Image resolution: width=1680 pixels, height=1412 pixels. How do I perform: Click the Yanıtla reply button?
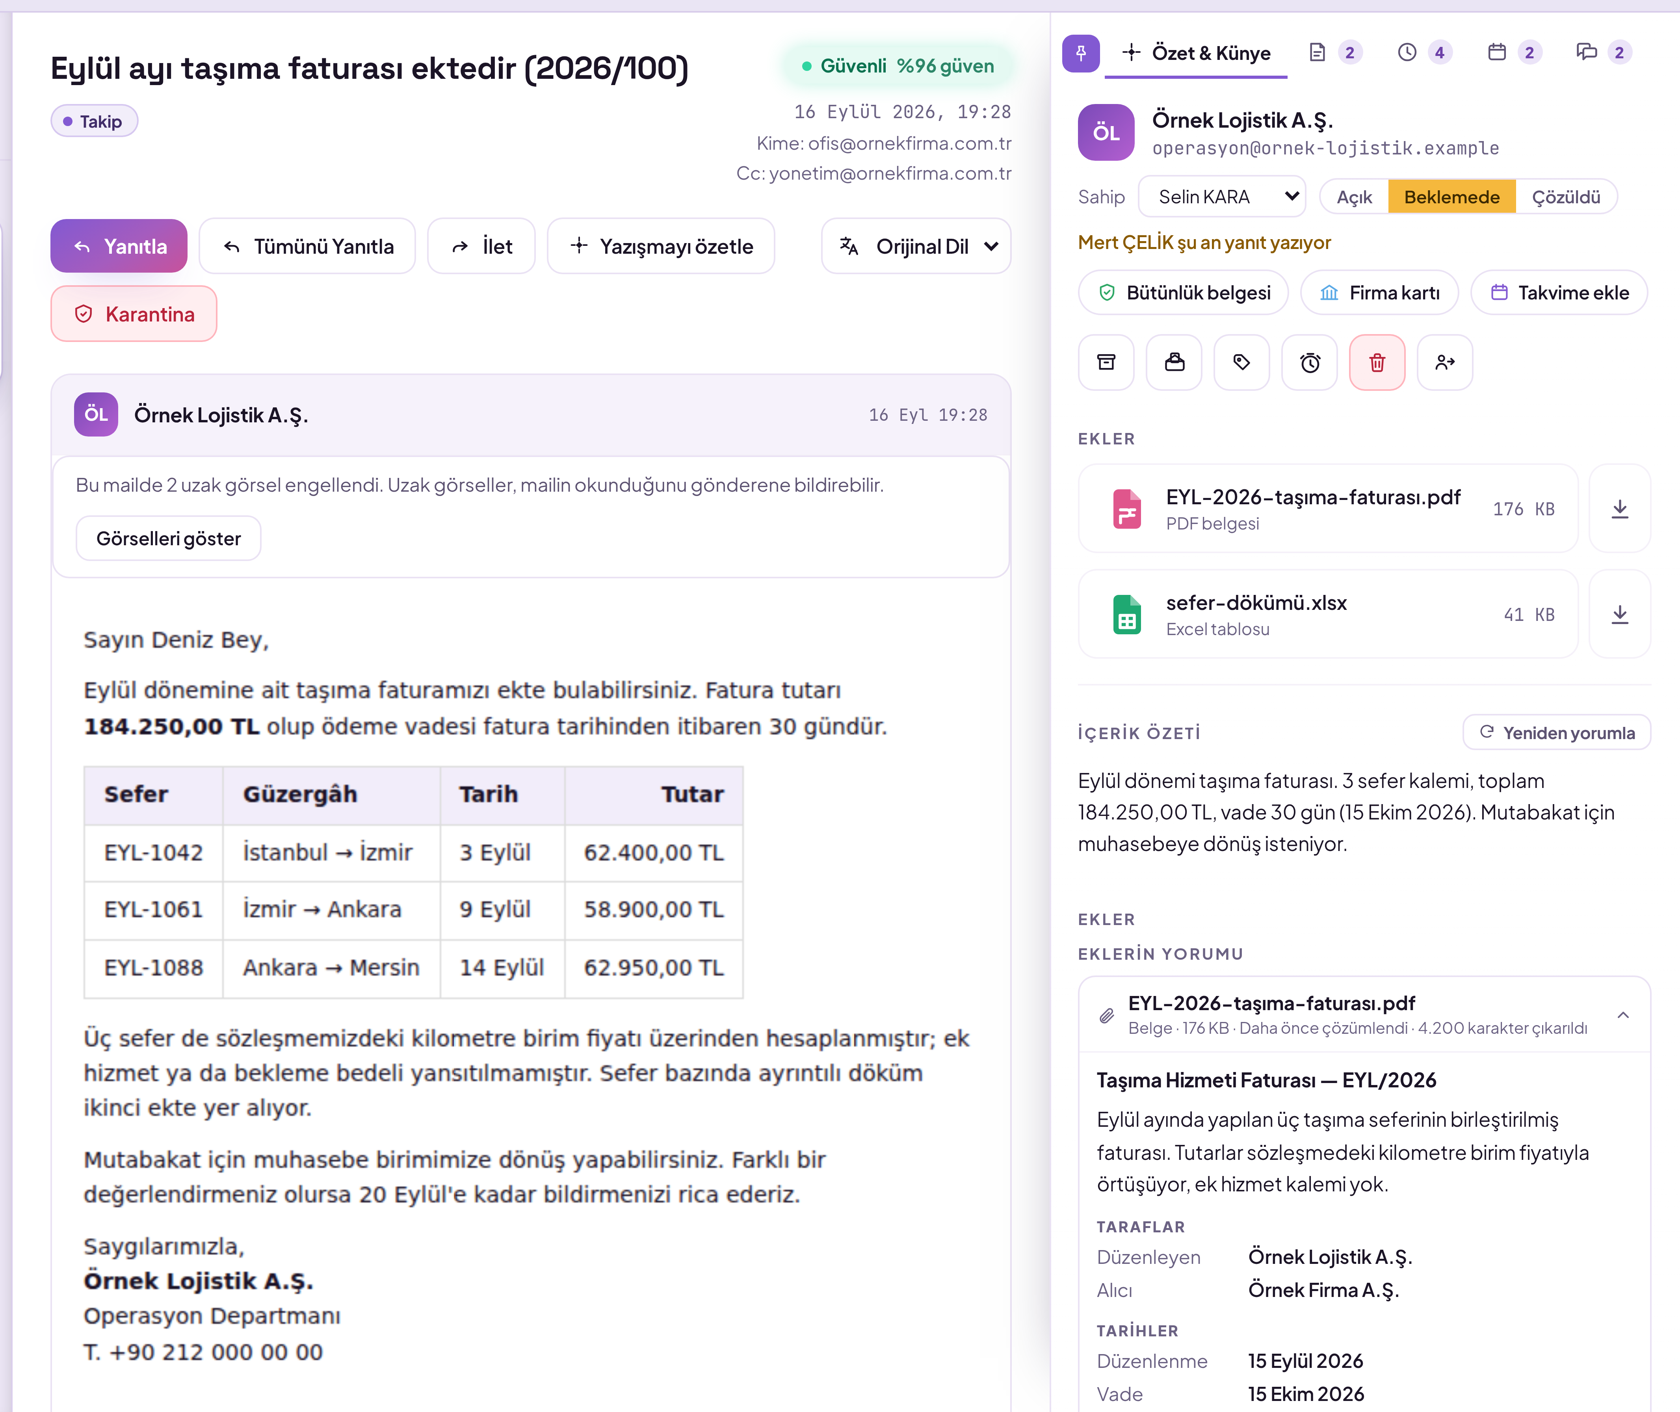[x=119, y=247]
